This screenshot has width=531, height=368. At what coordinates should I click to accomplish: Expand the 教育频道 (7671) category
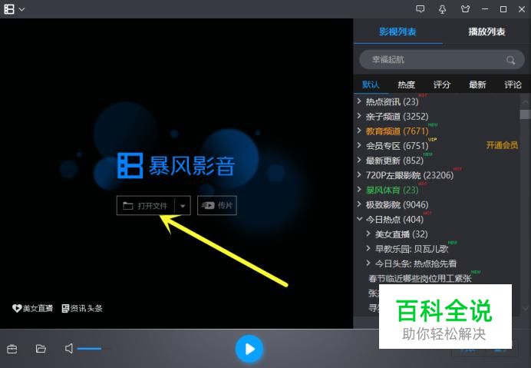click(x=359, y=131)
